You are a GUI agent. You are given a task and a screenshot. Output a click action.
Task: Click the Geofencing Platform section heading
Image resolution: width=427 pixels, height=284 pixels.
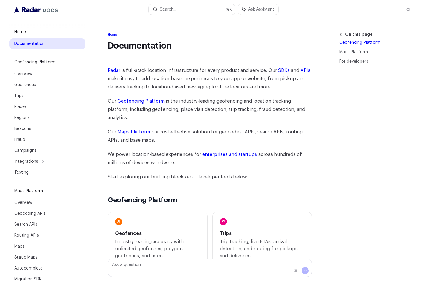[x=142, y=200]
